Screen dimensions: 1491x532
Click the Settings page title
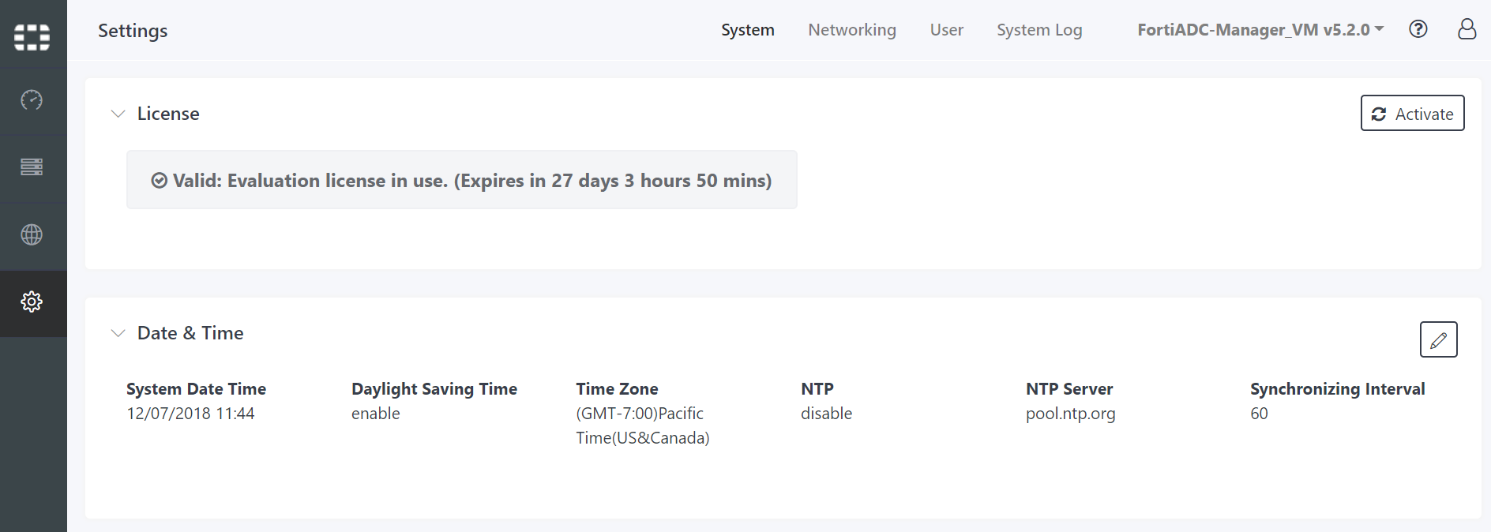133,31
